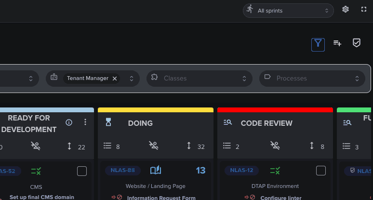The width and height of the screenshot is (373, 200).
Task: Open the All sprints dropdown
Action: (288, 11)
